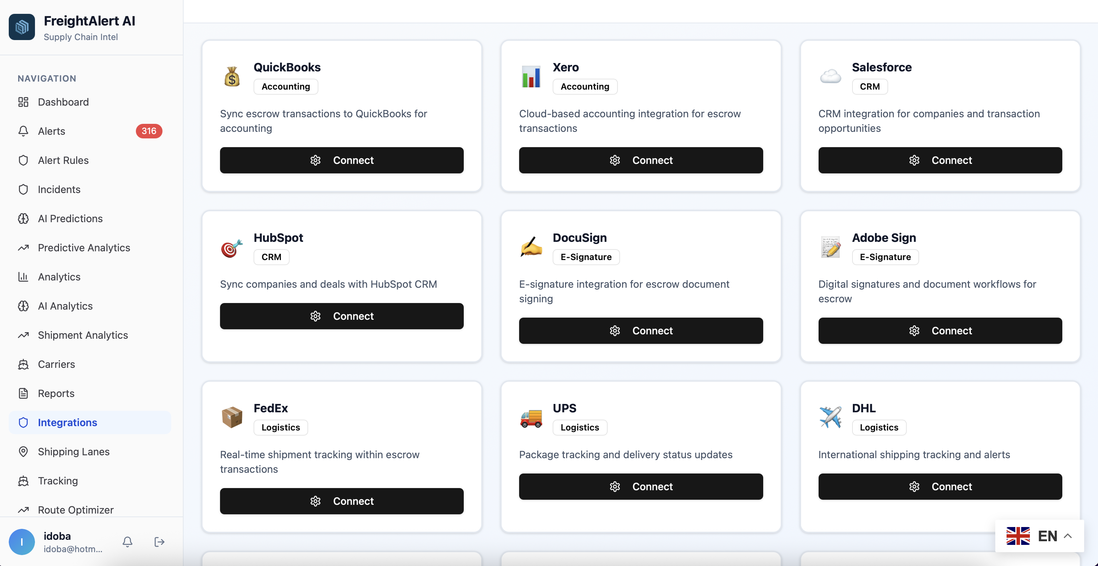Expand the EN language selector

pos(1039,536)
